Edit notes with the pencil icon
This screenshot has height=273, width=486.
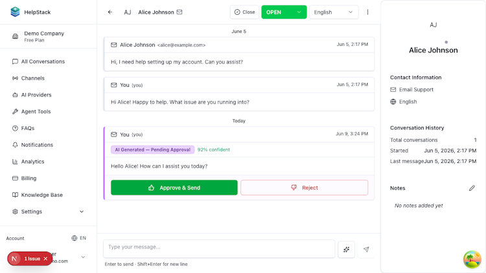coord(472,188)
